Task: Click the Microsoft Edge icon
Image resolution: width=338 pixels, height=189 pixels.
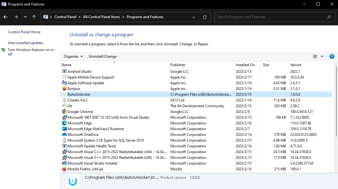Action: click(x=64, y=123)
